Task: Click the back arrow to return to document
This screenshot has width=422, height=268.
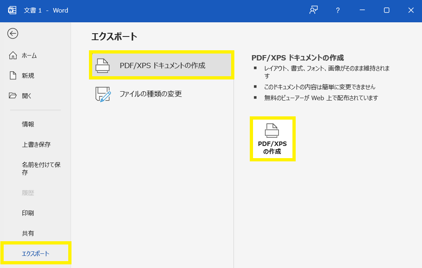Action: click(x=13, y=33)
